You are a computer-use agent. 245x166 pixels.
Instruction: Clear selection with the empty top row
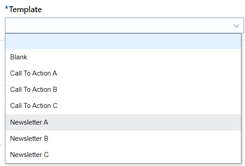click(x=123, y=41)
